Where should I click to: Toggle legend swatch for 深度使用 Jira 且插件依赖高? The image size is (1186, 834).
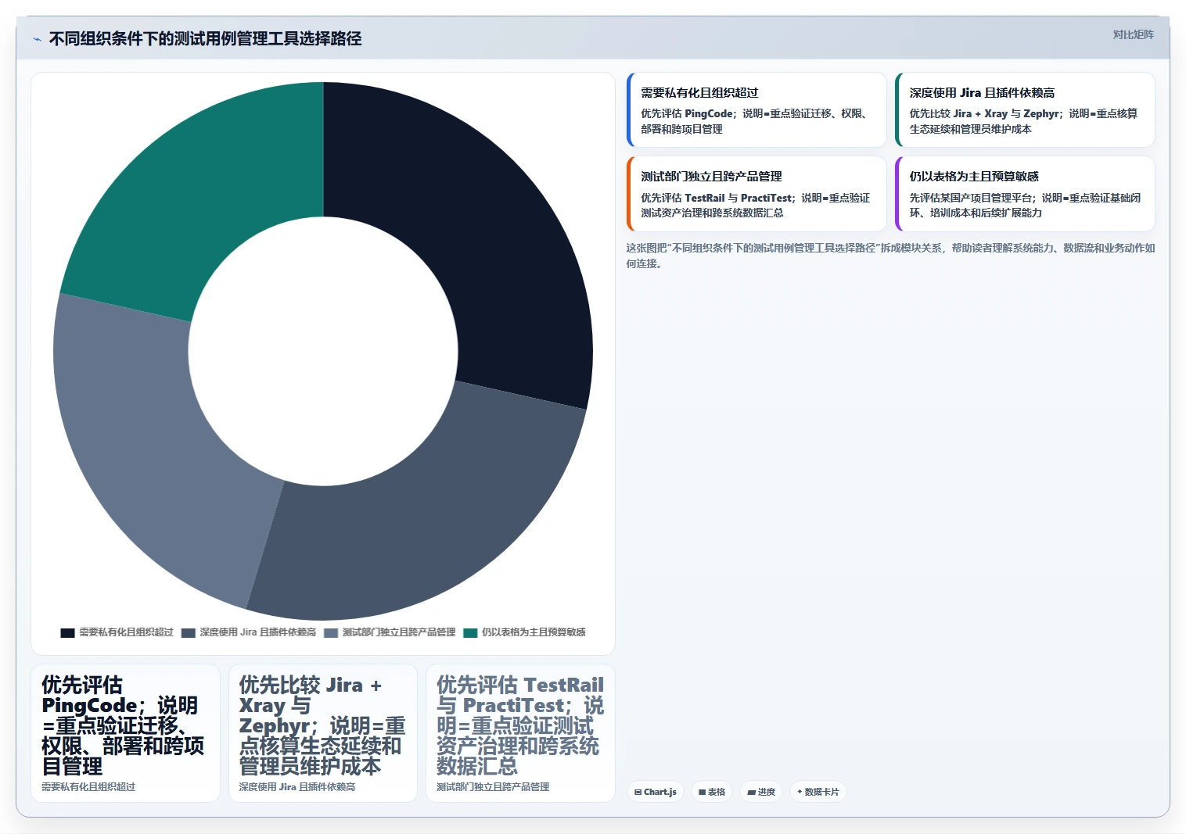188,633
